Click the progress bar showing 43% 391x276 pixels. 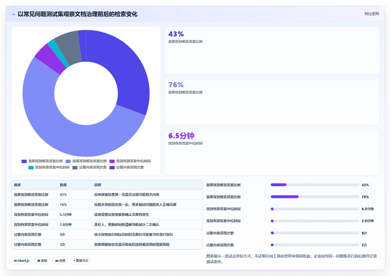[315, 185]
